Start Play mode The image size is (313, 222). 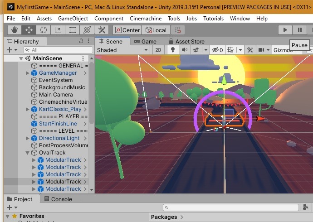coord(285,30)
